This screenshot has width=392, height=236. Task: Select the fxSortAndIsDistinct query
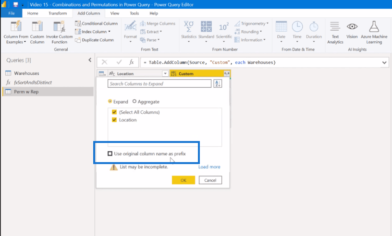pyautogui.click(x=48, y=83)
